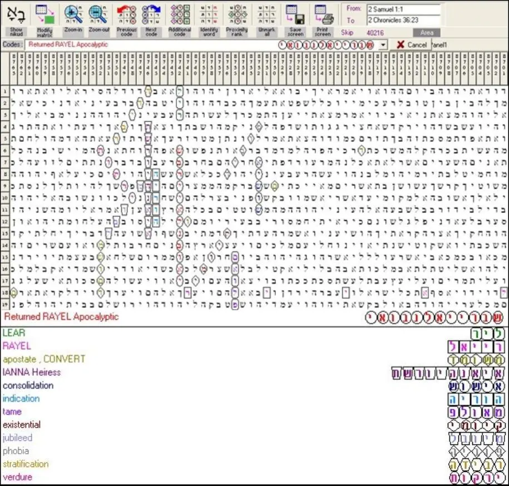Edit the To verse field
509x486 pixels.
click(403, 21)
